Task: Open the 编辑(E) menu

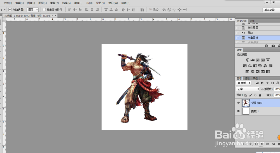Action: [x=20, y=3]
